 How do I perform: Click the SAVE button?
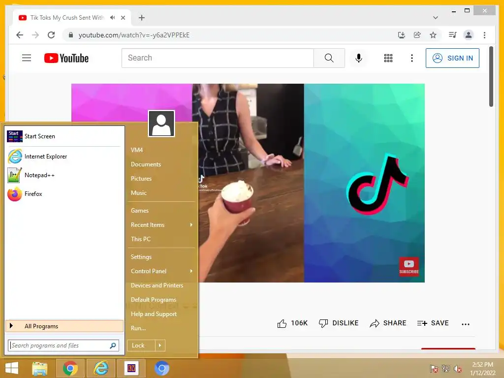point(433,323)
